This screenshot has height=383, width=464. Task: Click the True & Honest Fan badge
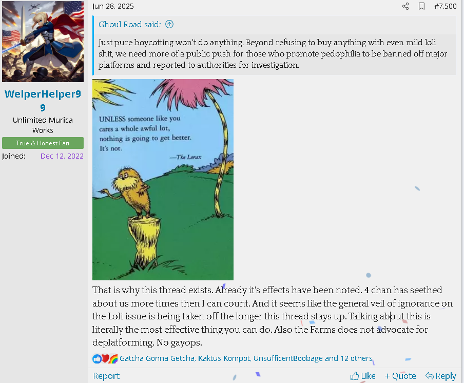tap(43, 143)
